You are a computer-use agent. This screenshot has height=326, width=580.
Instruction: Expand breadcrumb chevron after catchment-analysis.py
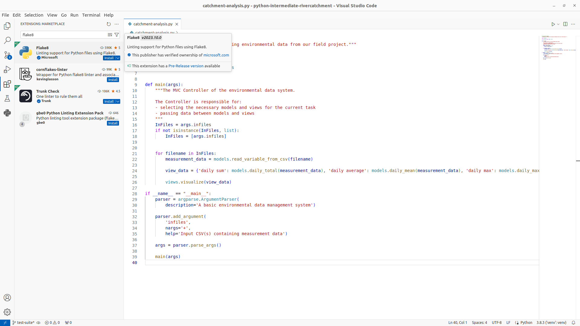pyautogui.click(x=177, y=33)
